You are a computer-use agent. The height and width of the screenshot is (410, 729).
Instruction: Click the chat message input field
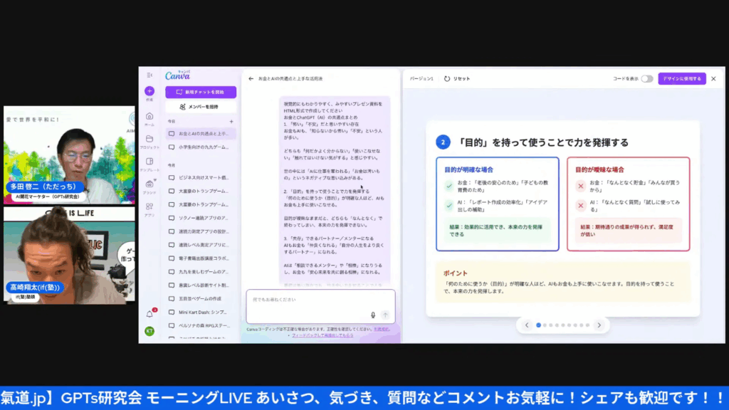pos(321,306)
